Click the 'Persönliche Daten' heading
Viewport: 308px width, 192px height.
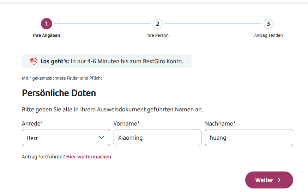(x=59, y=93)
